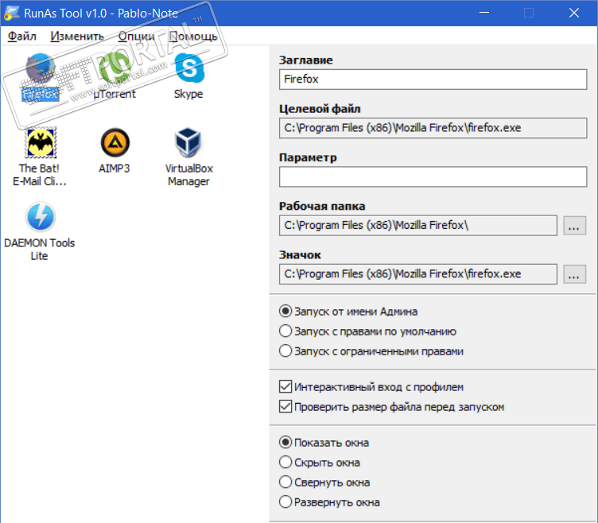
Task: Minimize the RunAs Tool window
Action: (x=484, y=13)
